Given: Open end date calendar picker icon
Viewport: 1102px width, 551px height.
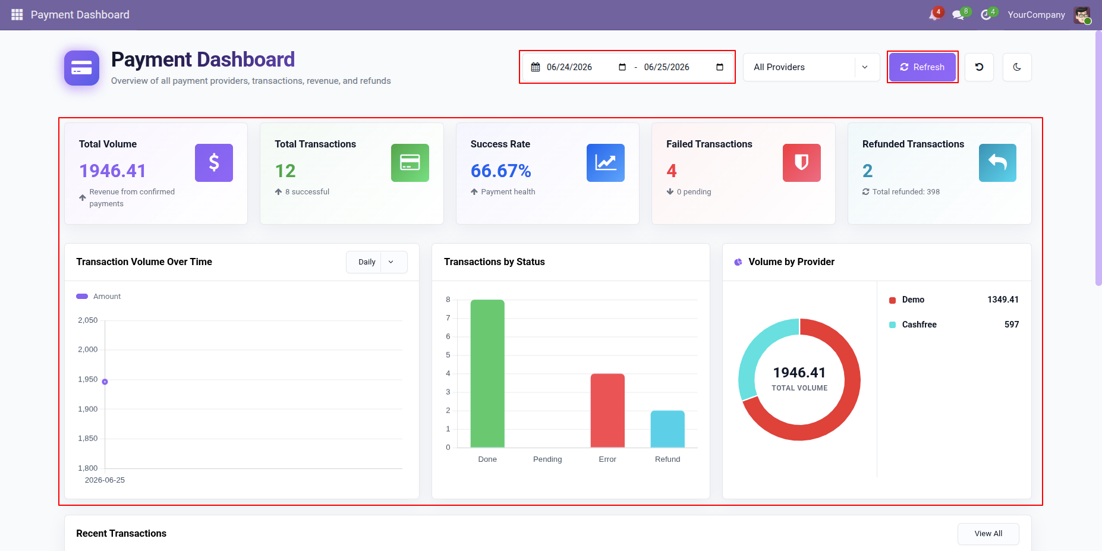Looking at the screenshot, I should pyautogui.click(x=720, y=67).
